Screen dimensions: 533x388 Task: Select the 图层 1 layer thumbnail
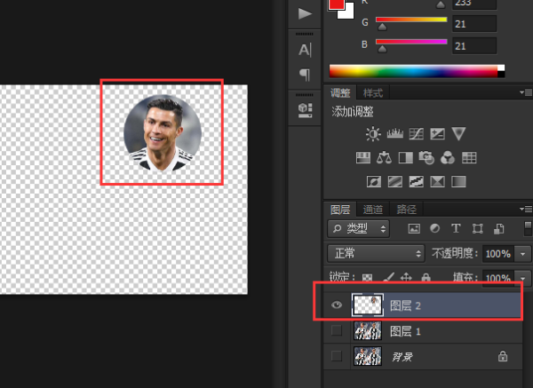(x=368, y=331)
